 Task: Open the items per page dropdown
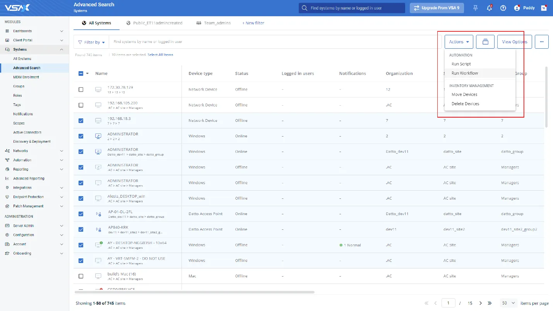[508, 303]
